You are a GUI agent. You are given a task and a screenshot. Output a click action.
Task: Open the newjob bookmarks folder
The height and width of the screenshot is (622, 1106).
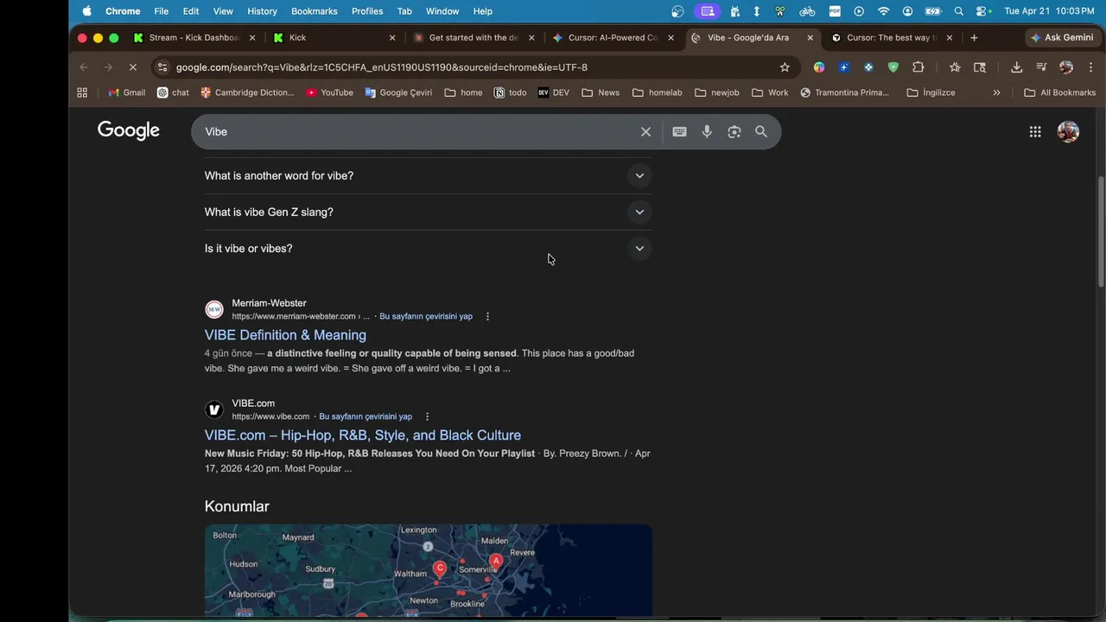point(716,92)
